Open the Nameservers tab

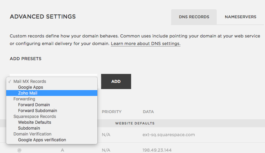click(x=241, y=17)
